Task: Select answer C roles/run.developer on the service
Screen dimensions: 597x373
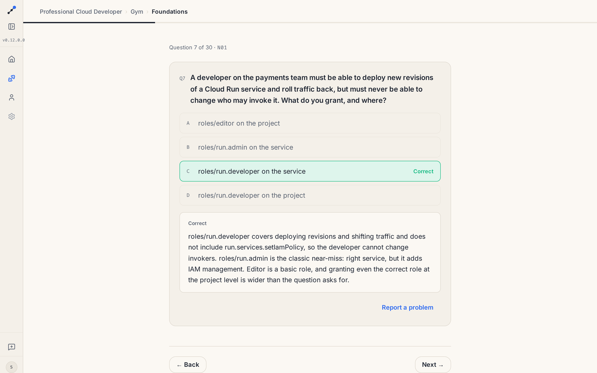Action: click(310, 171)
